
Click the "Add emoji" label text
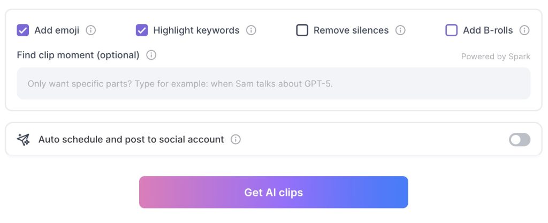tap(57, 30)
